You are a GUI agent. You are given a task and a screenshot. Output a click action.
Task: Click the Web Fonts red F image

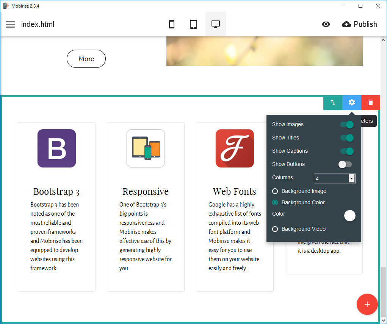[x=235, y=148]
